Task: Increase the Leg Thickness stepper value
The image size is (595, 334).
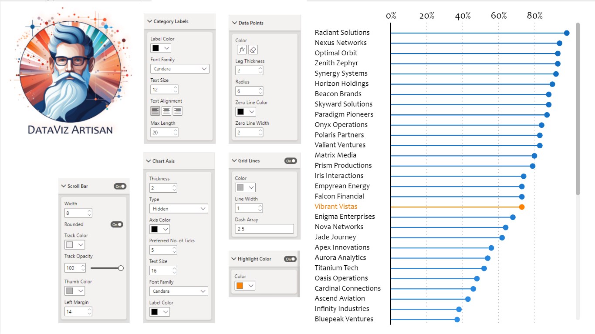Action: pyautogui.click(x=260, y=68)
